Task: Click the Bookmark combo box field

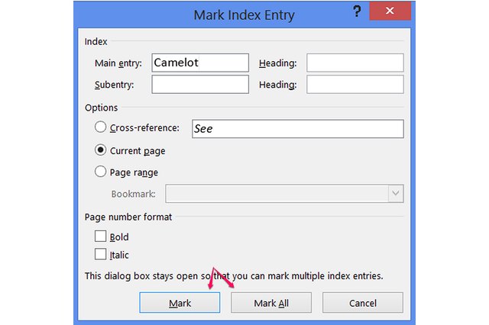Action: (284, 193)
